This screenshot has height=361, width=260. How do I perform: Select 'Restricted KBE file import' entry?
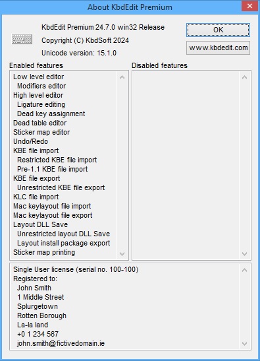tap(57, 160)
